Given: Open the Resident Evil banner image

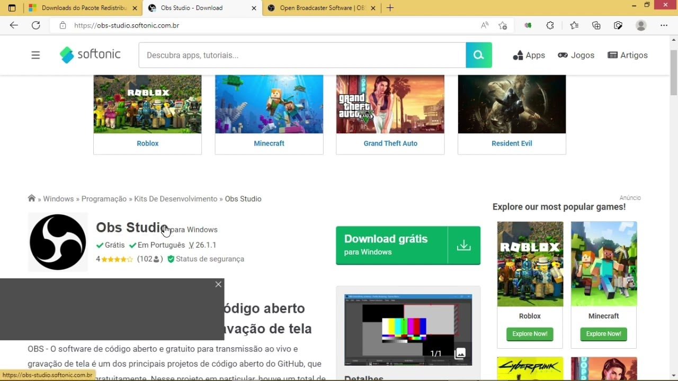Looking at the screenshot, I should (x=512, y=104).
